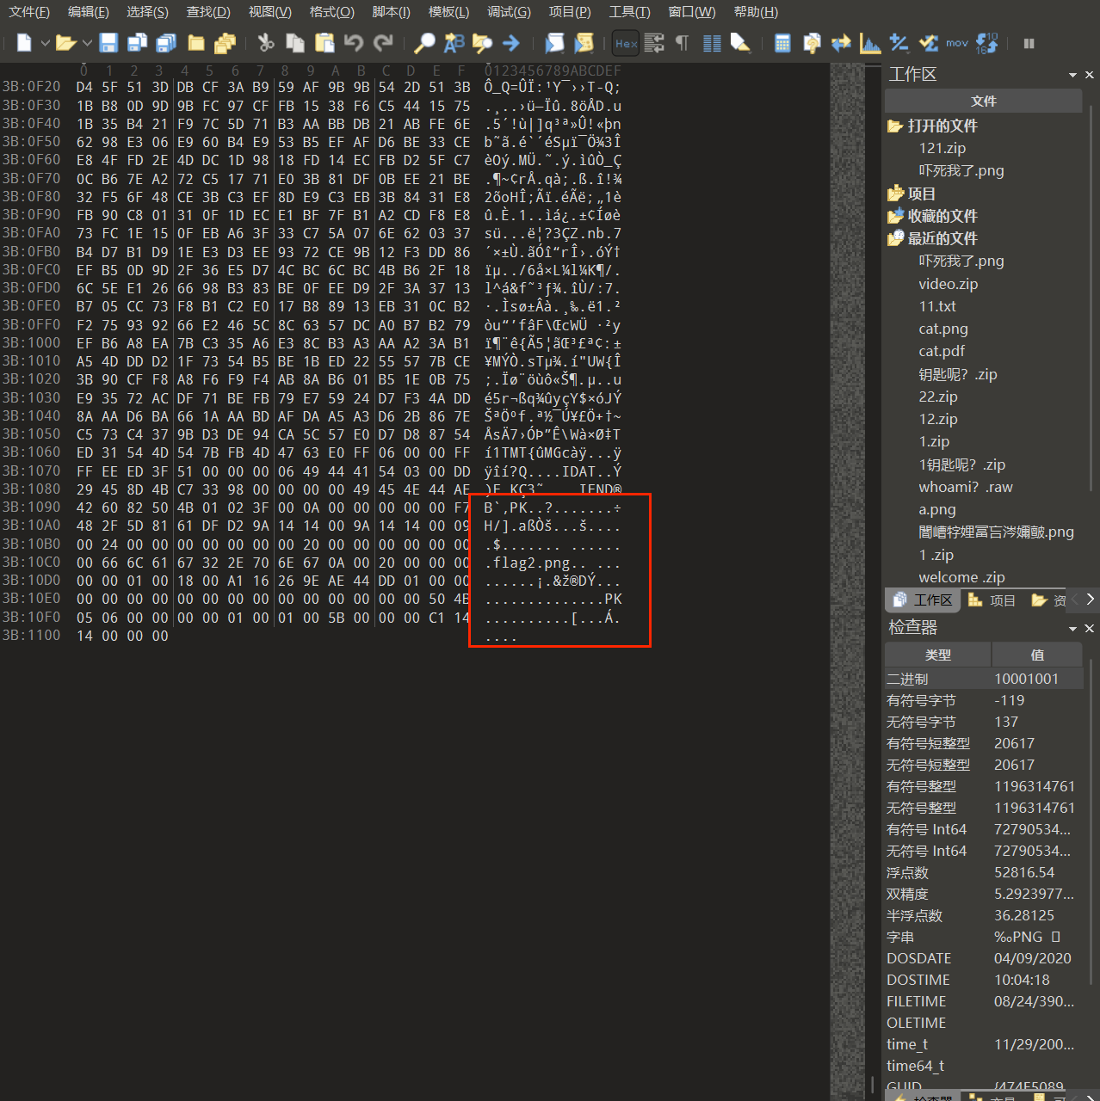Open 121.zip in opened files
This screenshot has height=1101, width=1100.
coord(942,148)
